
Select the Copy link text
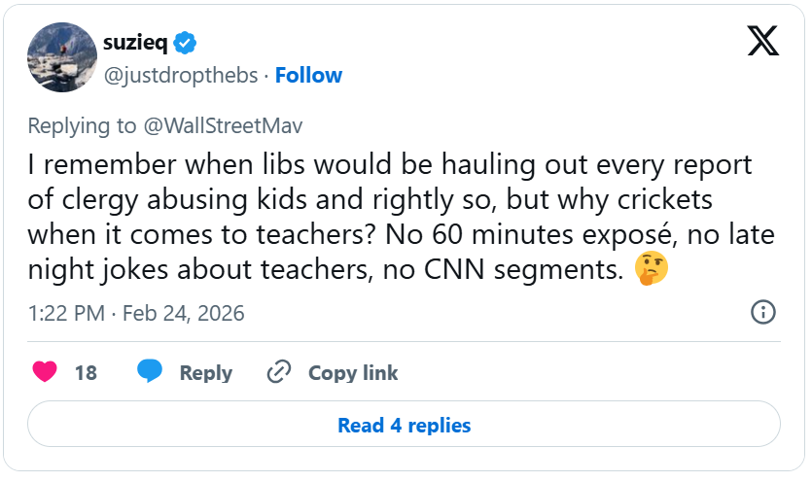point(353,373)
